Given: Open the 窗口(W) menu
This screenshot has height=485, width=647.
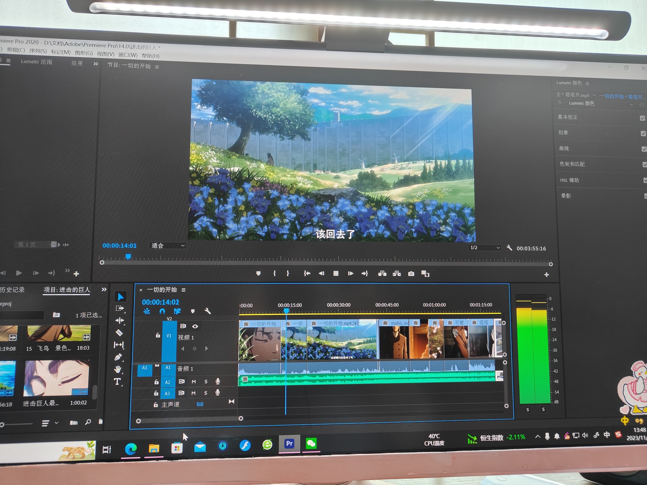Looking at the screenshot, I should click(x=128, y=55).
